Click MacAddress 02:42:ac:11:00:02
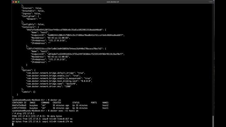Screen dimensions: 226x127 pyautogui.click(x=50, y=57)
